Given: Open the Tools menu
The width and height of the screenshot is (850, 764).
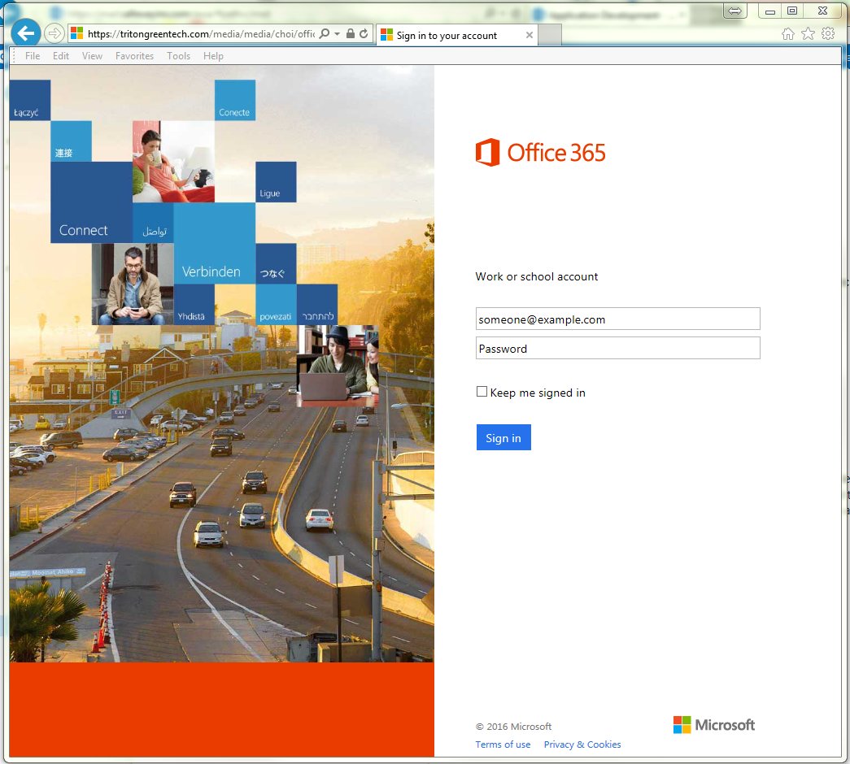Looking at the screenshot, I should click(178, 56).
